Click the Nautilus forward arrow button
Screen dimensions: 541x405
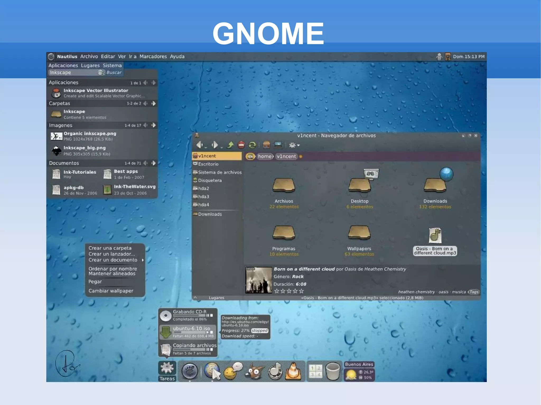point(215,145)
